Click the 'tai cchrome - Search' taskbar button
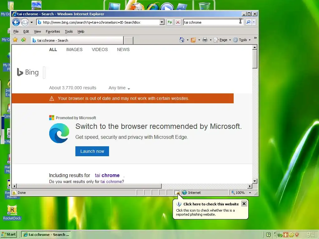 coord(46,235)
